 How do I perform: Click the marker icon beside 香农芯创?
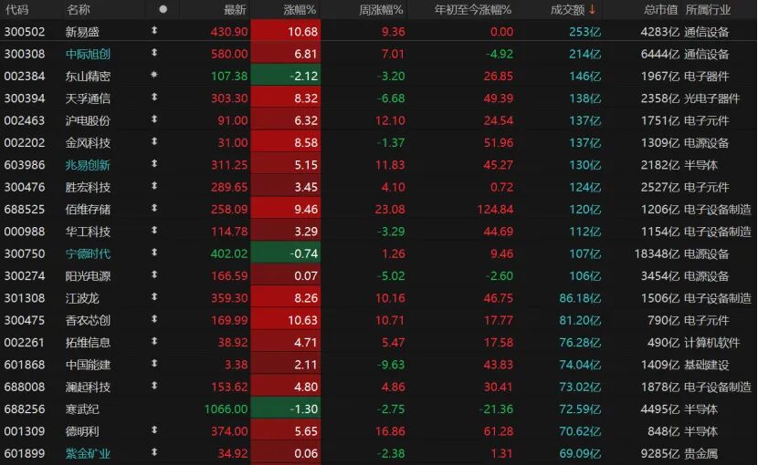pyautogui.click(x=154, y=320)
